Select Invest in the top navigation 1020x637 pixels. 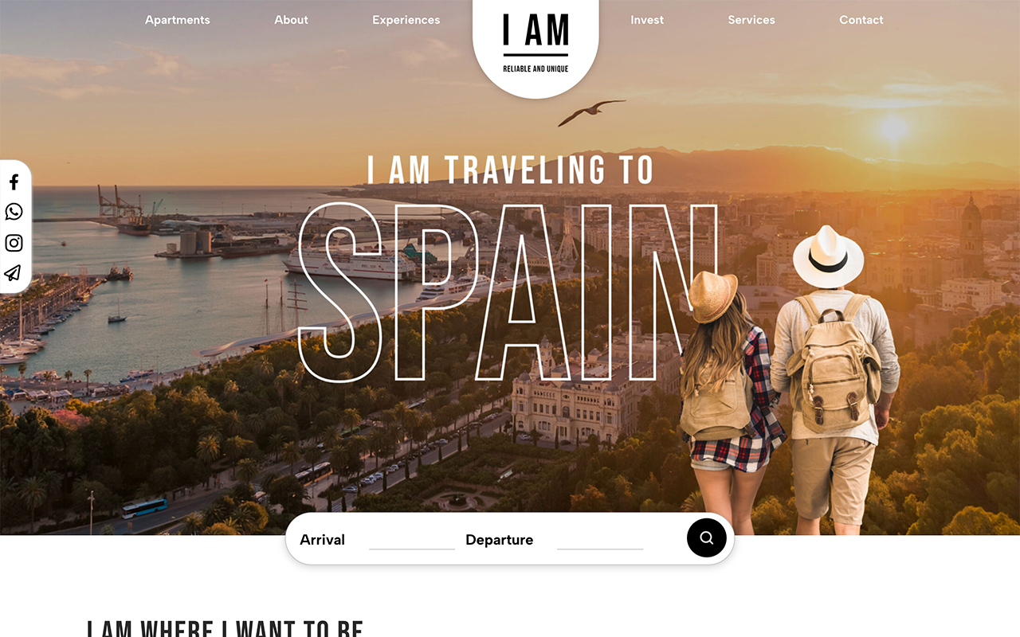coord(647,20)
